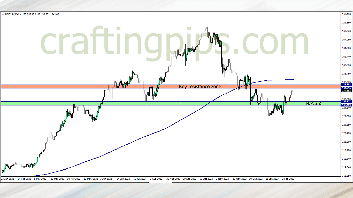Click the 8 Aug 2022 date on the time axis
This screenshot has height=198, width=353.
pyautogui.click(x=156, y=179)
